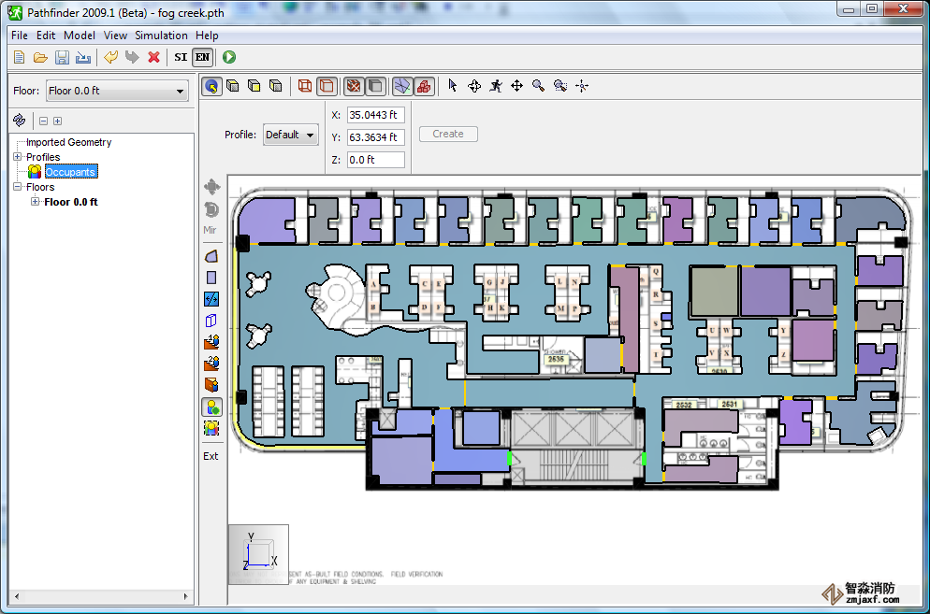The image size is (930, 614).
Task: Click the Undo arrow icon
Action: pyautogui.click(x=110, y=57)
